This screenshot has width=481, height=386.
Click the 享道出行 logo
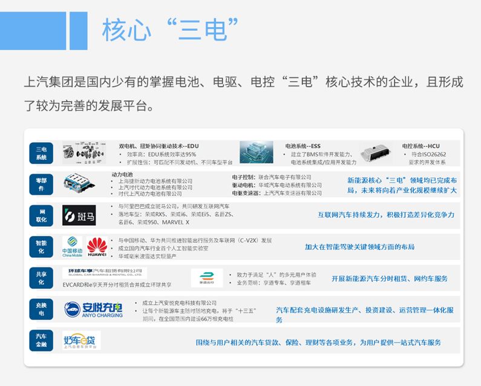(207, 278)
